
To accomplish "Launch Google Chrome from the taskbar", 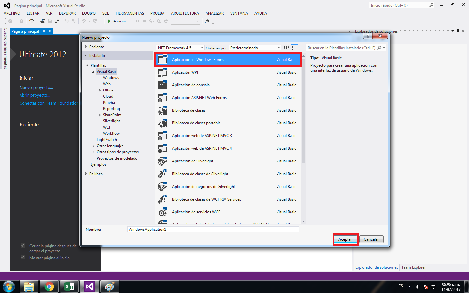I will pyautogui.click(x=49, y=286).
